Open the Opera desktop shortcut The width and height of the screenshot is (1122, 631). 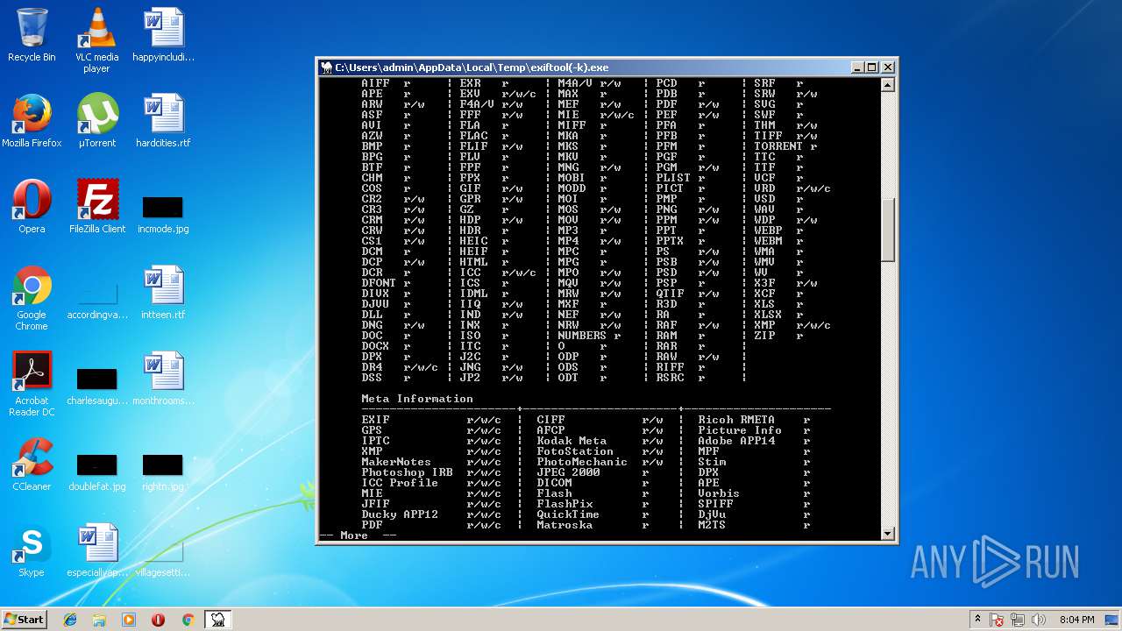pos(32,207)
